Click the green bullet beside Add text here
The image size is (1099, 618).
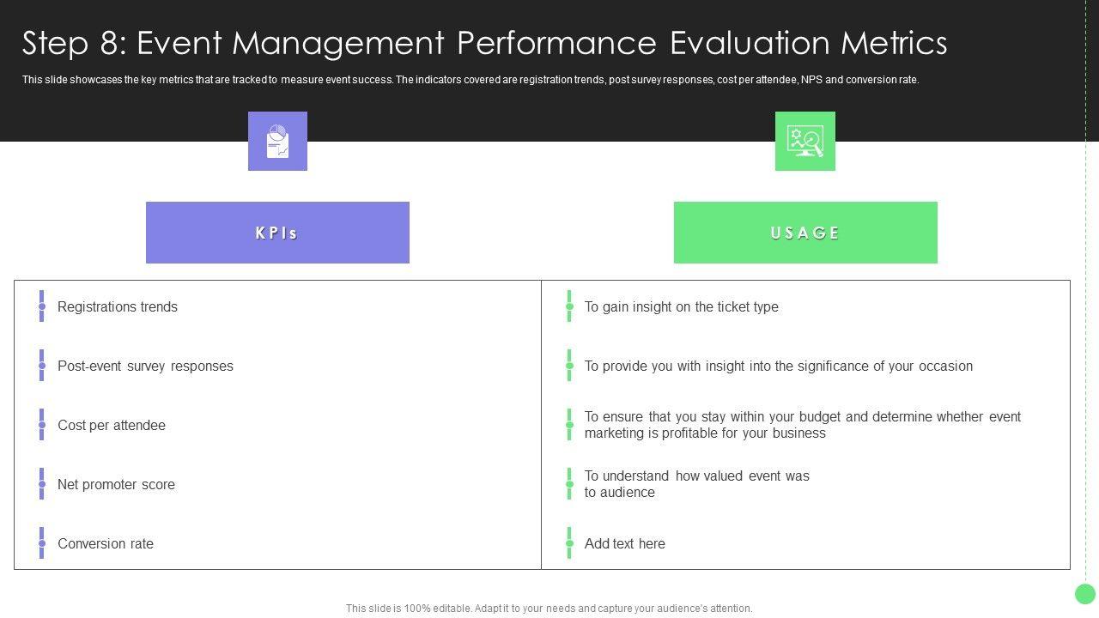click(569, 543)
